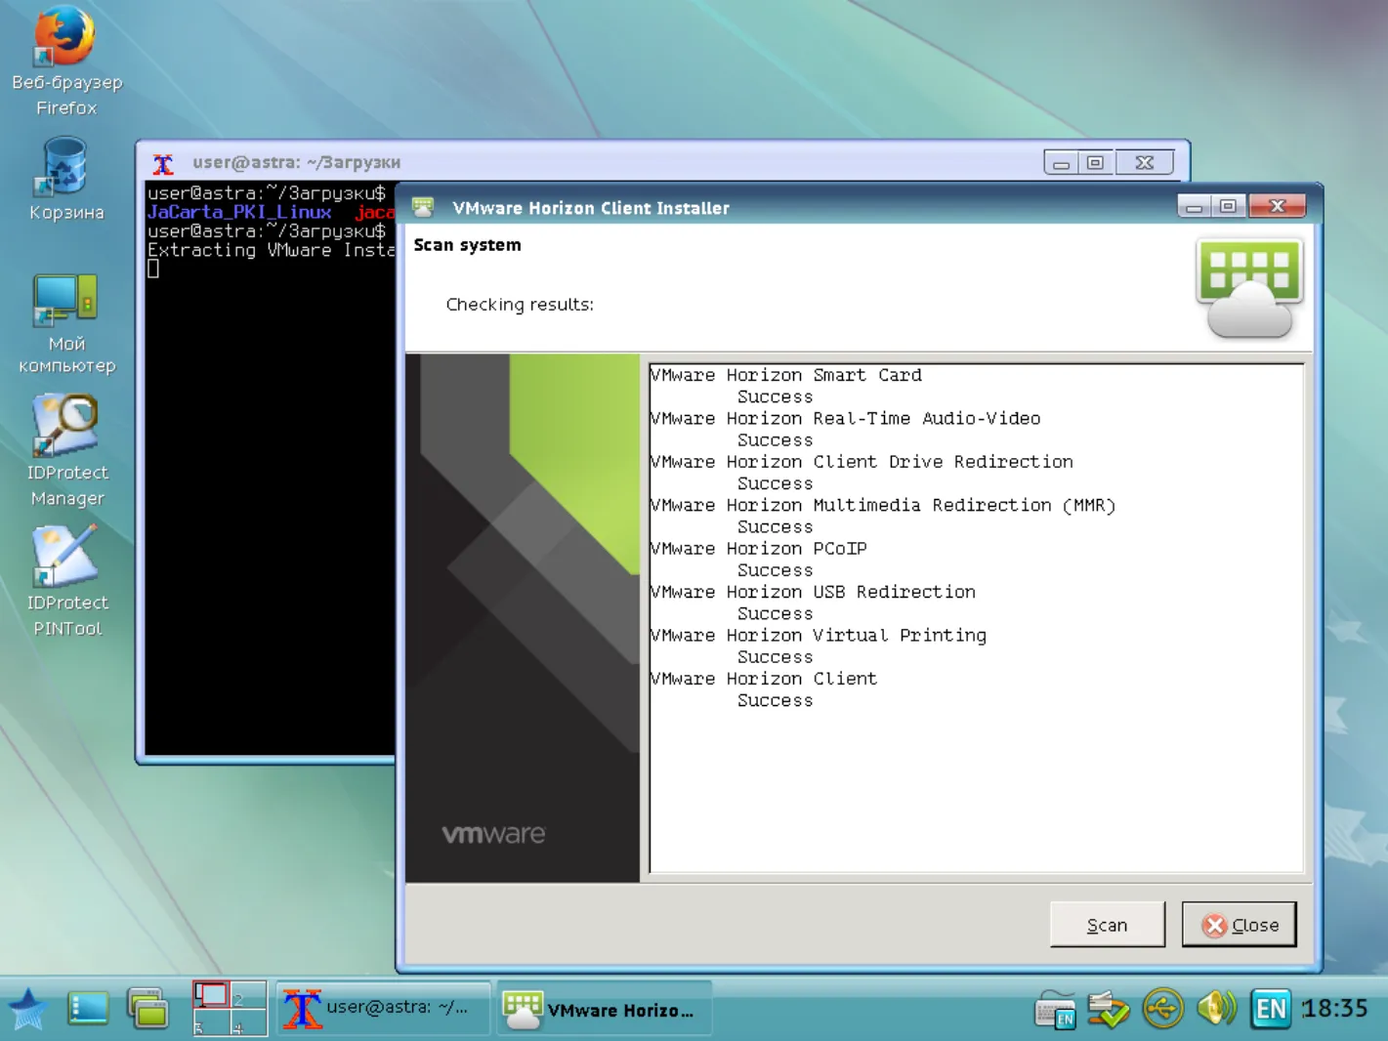Switch input language with the EN indicator
The image size is (1388, 1041).
click(1271, 1008)
